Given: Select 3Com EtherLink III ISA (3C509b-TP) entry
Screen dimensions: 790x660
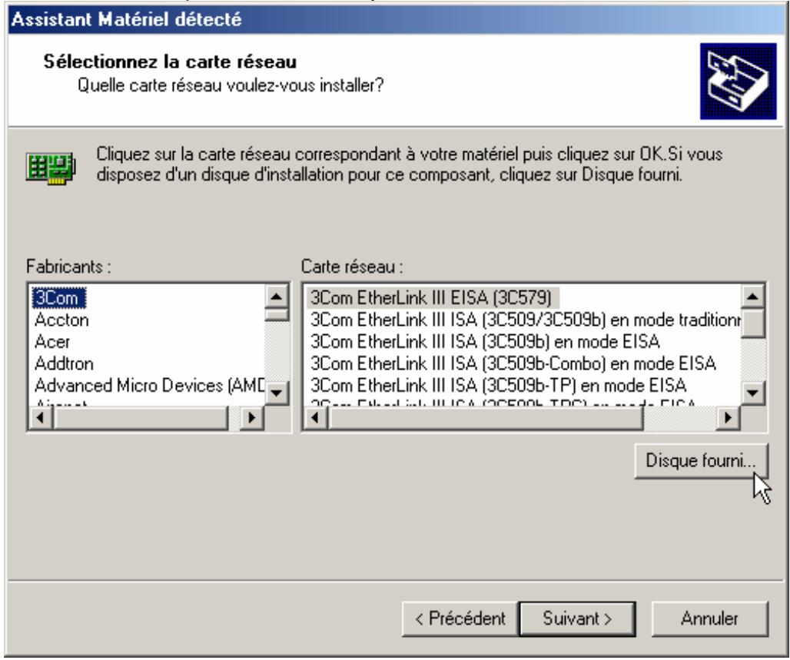Looking at the screenshot, I should (498, 386).
